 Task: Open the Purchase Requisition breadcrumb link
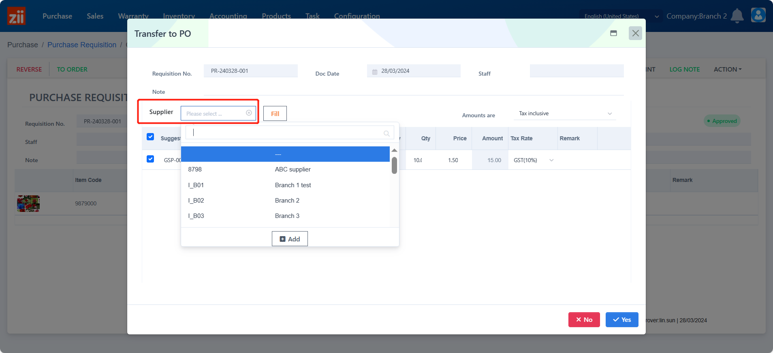pos(82,45)
